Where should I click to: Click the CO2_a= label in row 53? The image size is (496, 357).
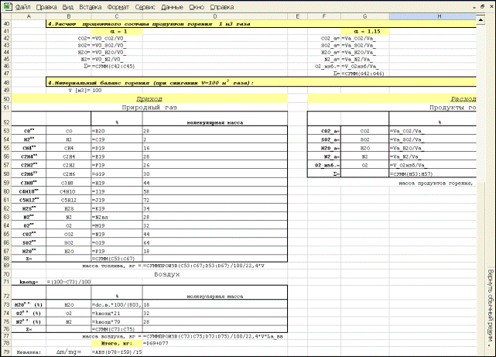[324, 131]
